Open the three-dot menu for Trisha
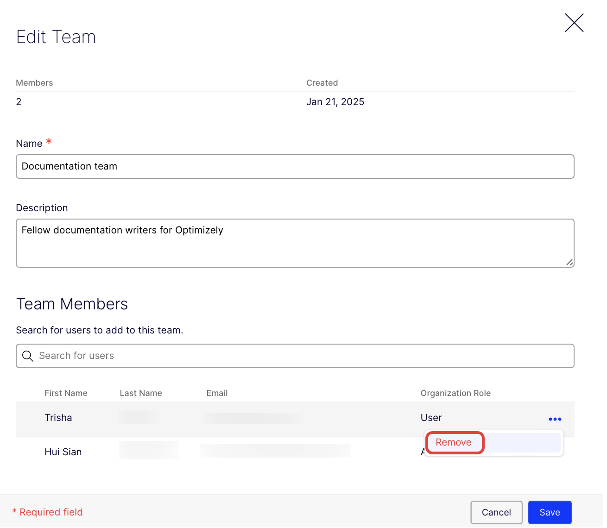The height and width of the screenshot is (528, 607). pos(555,419)
